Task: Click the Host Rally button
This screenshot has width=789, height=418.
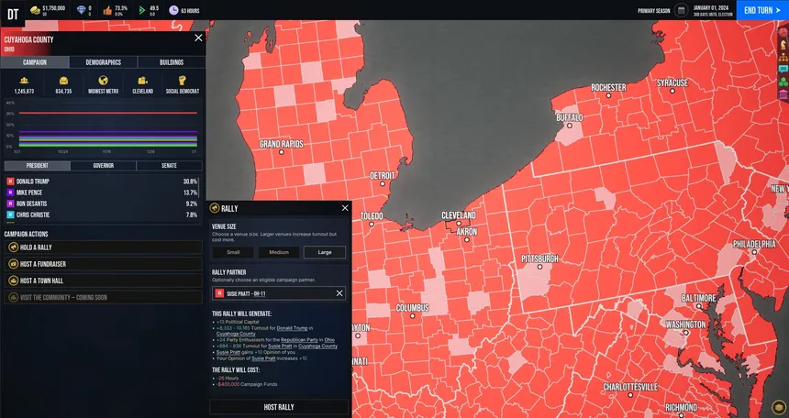Action: (279, 407)
